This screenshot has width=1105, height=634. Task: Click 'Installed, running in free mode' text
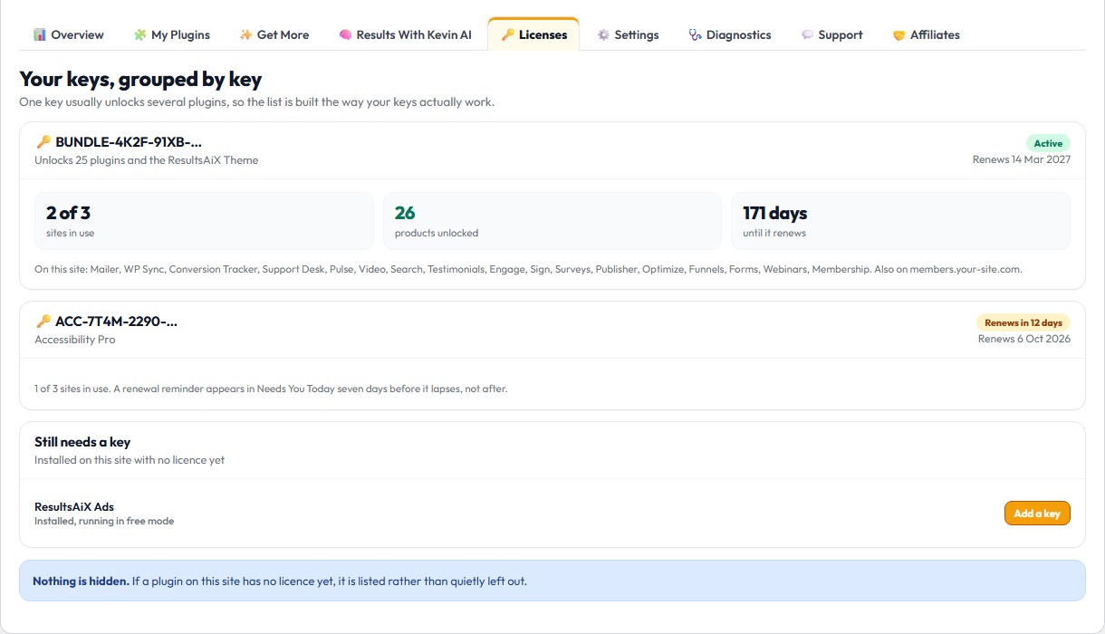pyautogui.click(x=104, y=521)
